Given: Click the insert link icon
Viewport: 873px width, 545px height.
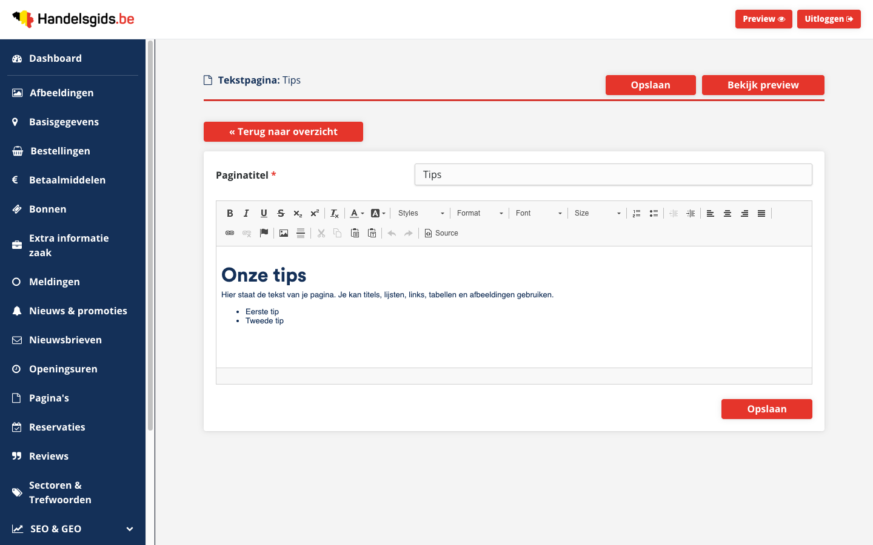Looking at the screenshot, I should pyautogui.click(x=230, y=233).
